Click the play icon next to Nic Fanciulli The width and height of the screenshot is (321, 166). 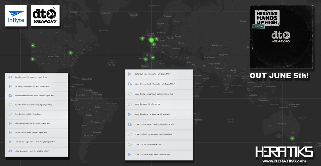(129, 74)
